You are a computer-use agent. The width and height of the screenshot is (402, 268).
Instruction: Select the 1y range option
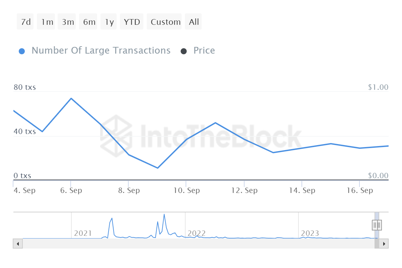[x=109, y=22]
